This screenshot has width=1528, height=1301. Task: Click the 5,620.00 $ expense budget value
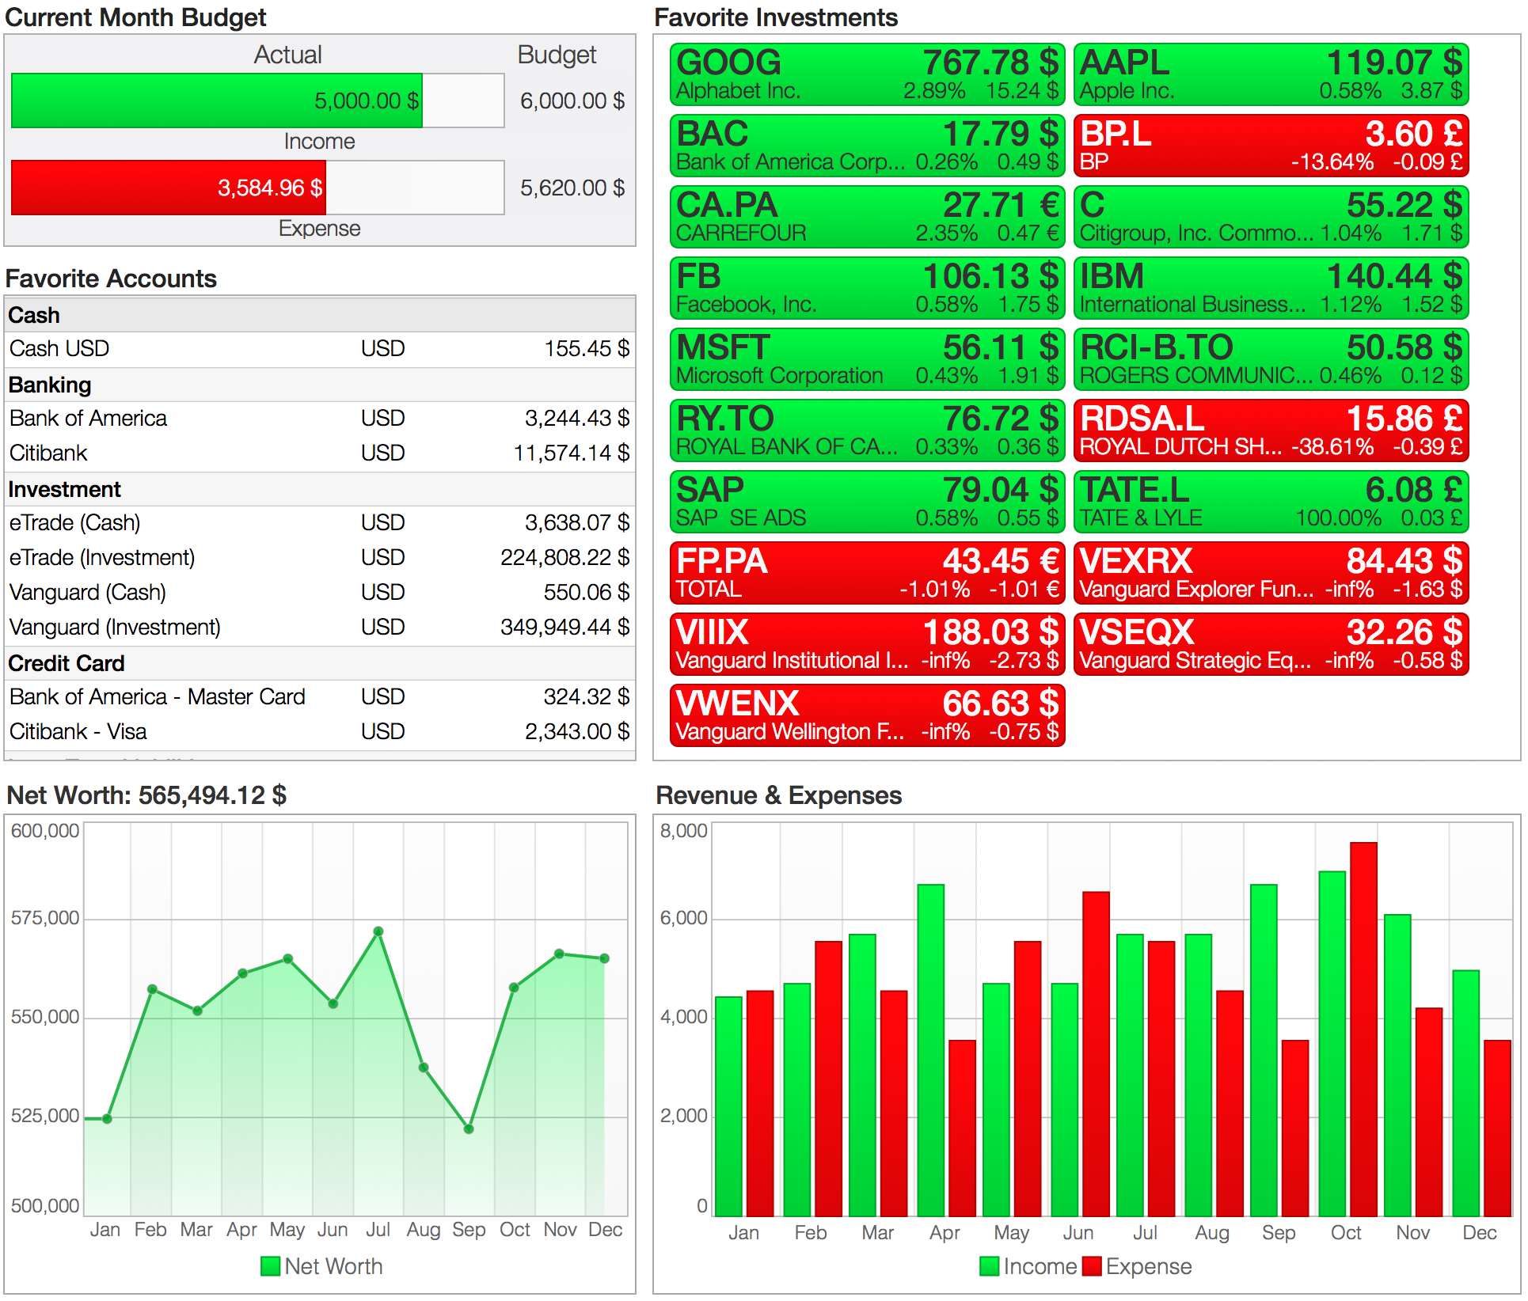pos(572,188)
